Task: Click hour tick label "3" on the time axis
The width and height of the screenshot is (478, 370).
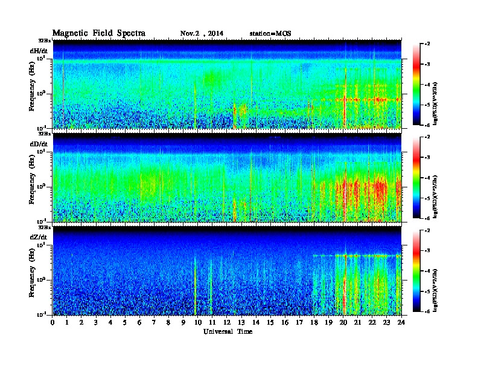Action: 96,322
